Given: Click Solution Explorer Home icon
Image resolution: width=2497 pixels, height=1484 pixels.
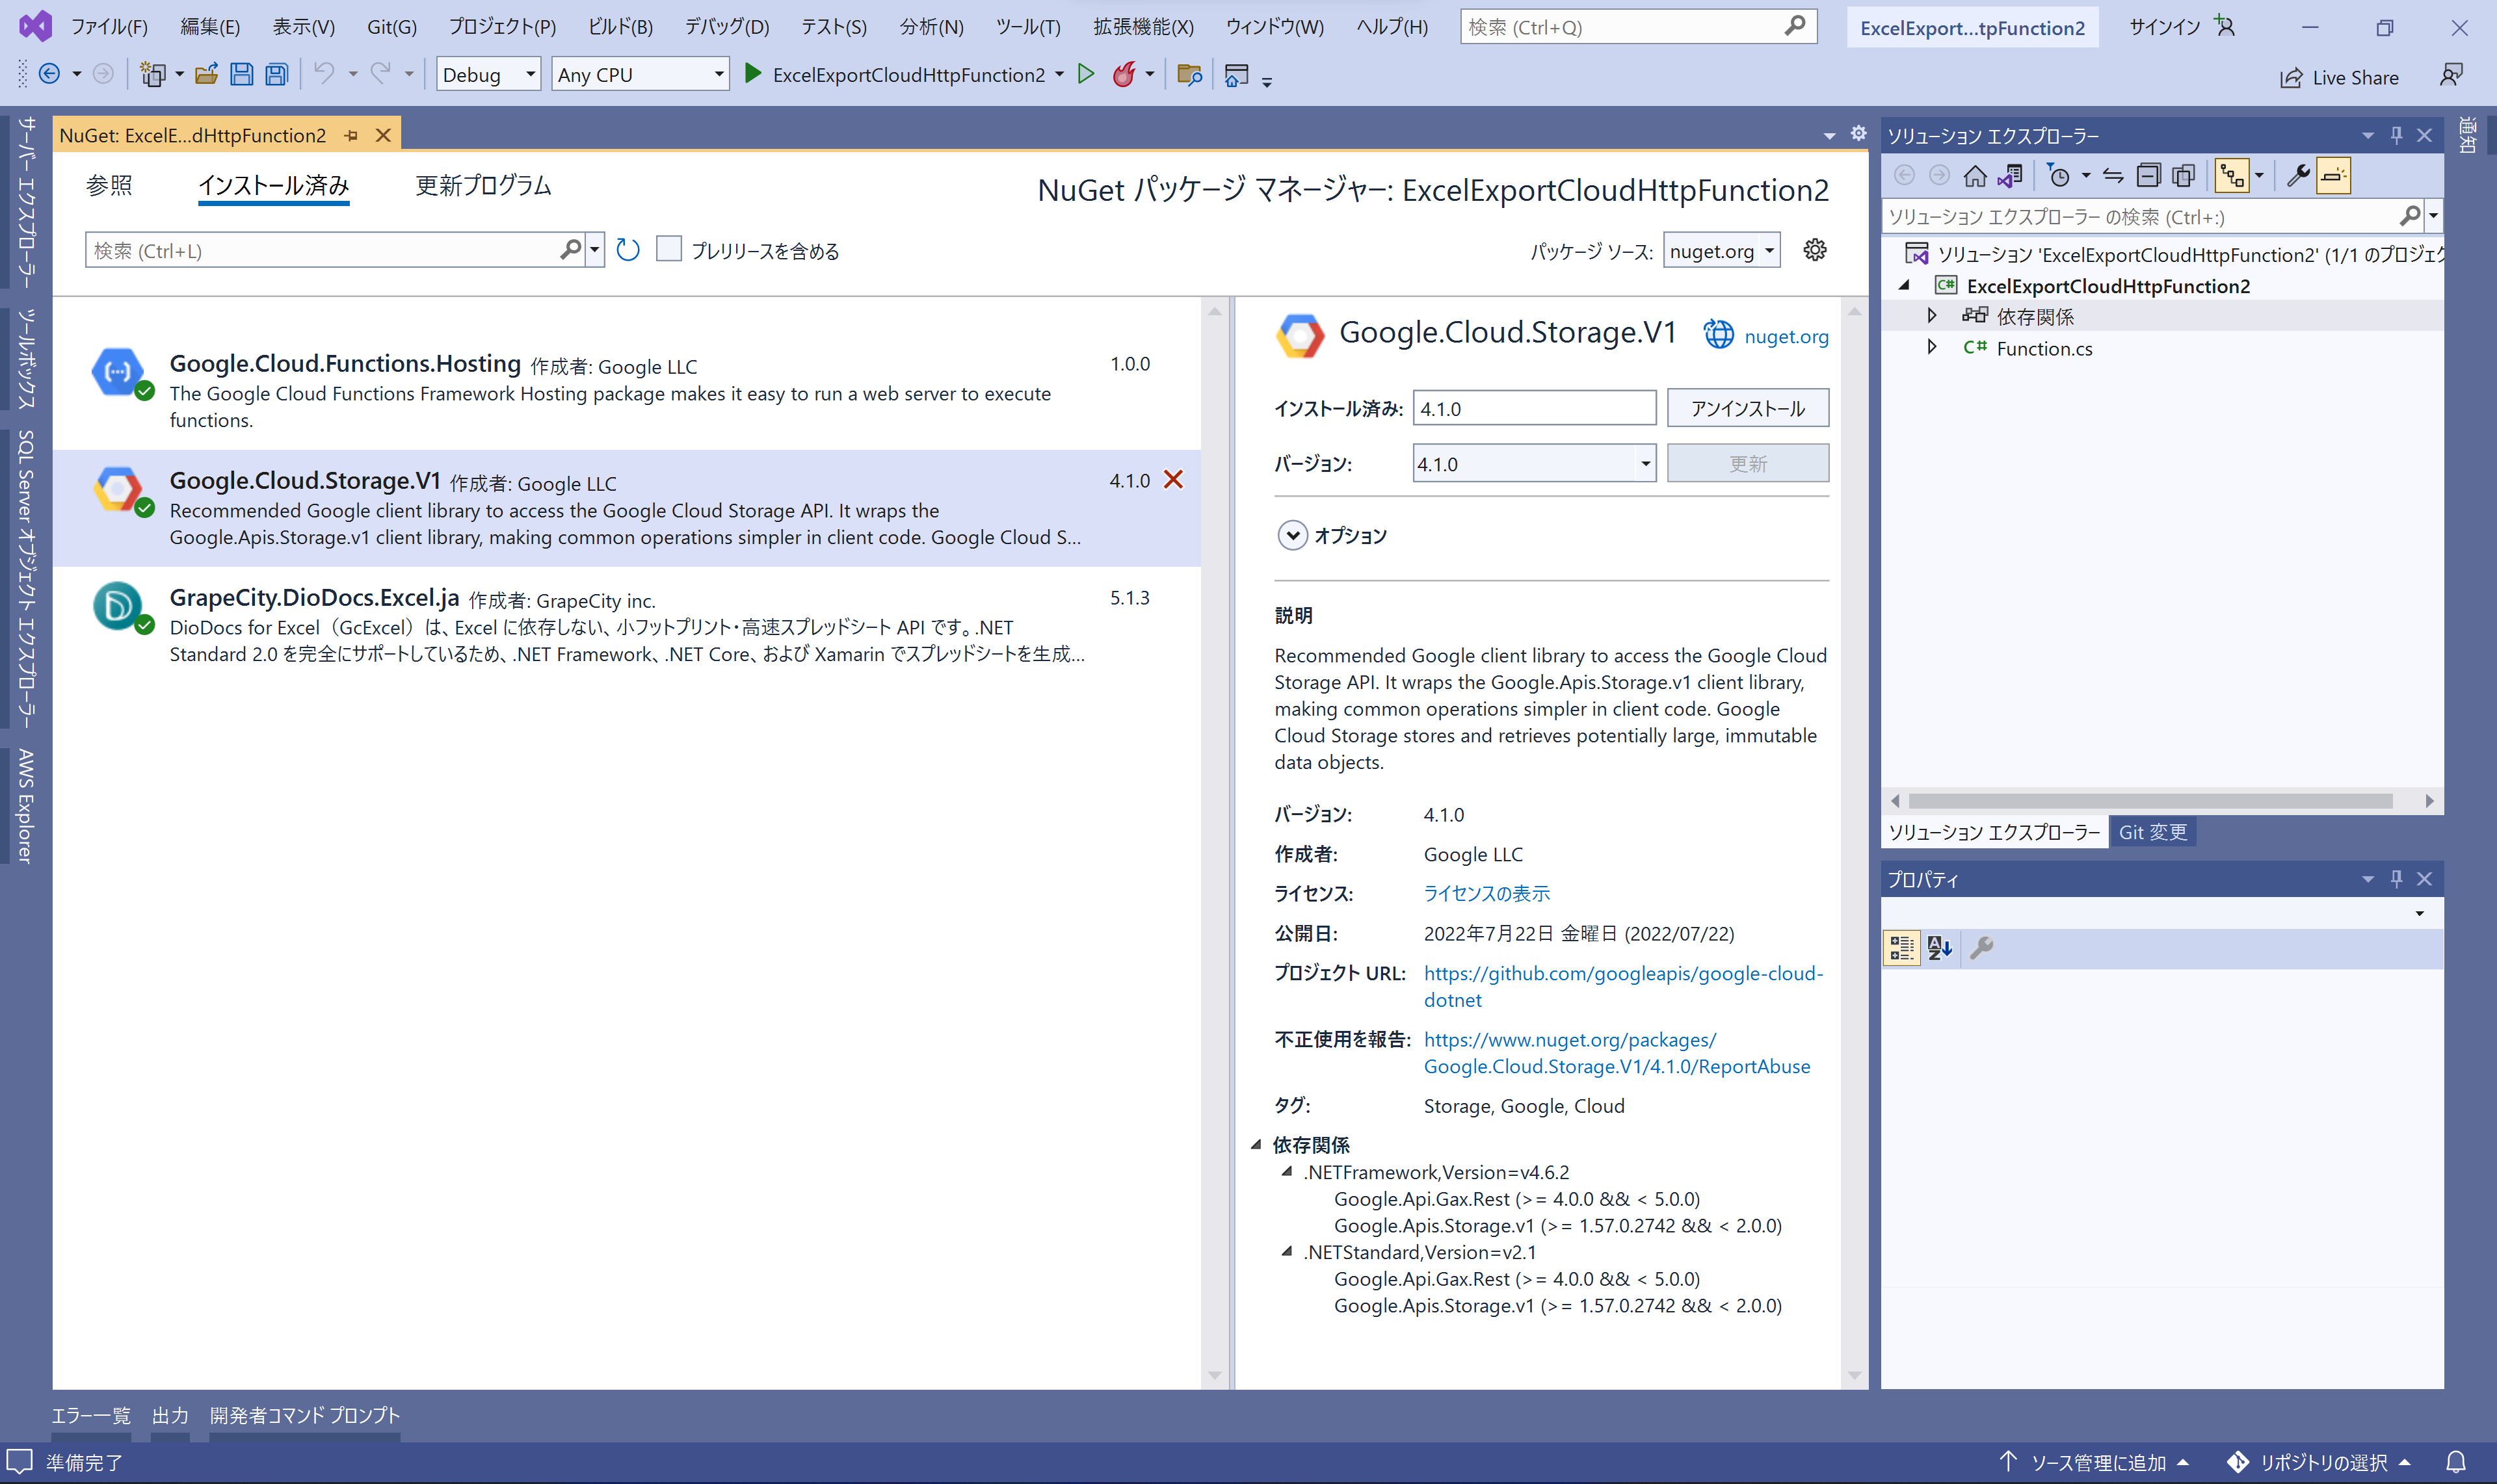Looking at the screenshot, I should (x=1975, y=177).
